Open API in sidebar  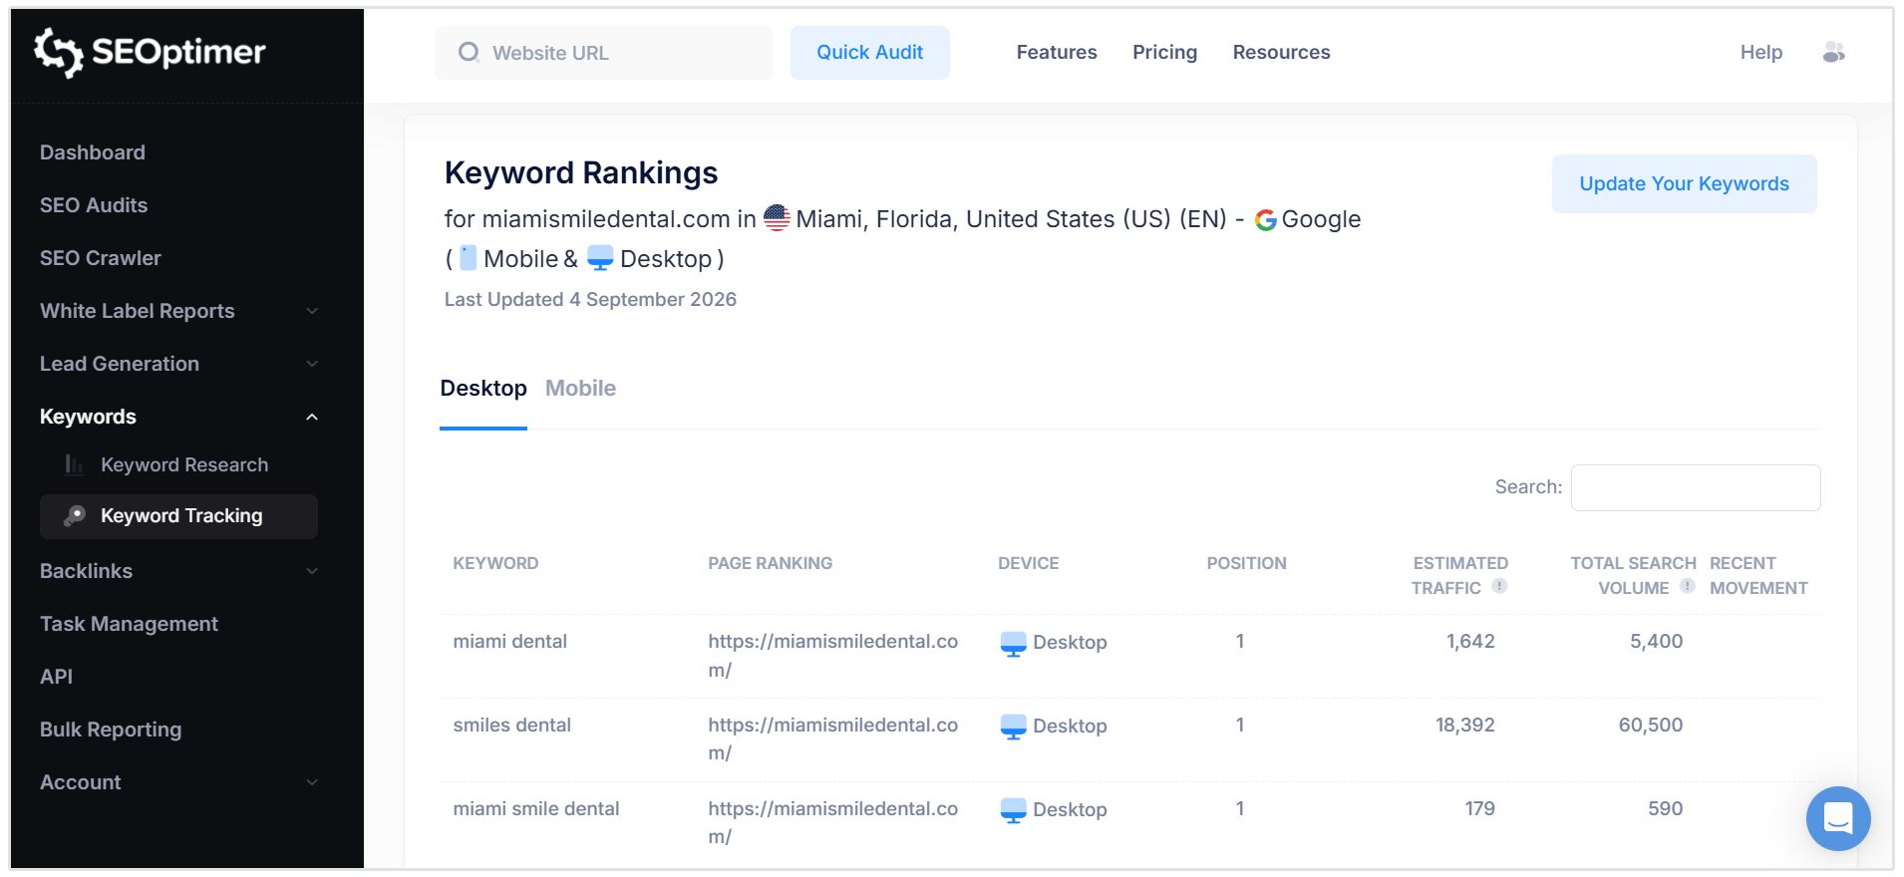point(56,677)
